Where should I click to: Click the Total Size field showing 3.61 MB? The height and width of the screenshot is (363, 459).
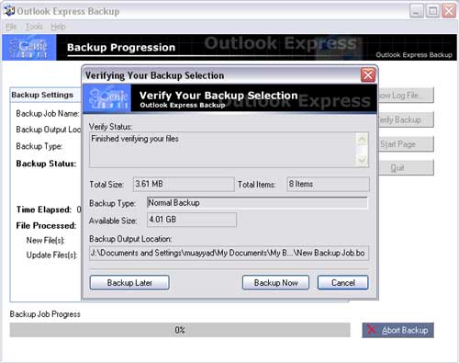(x=184, y=184)
